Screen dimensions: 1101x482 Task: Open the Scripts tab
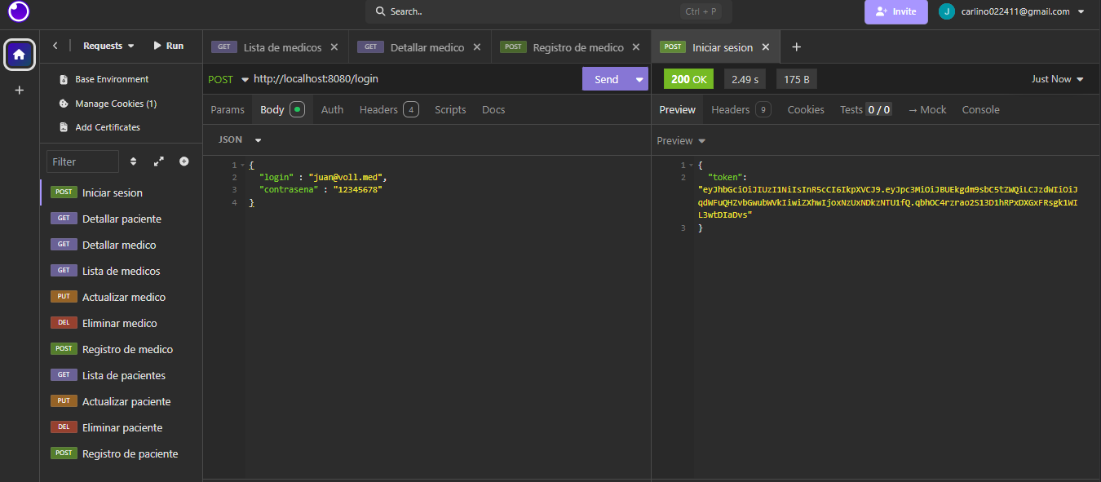(x=450, y=109)
